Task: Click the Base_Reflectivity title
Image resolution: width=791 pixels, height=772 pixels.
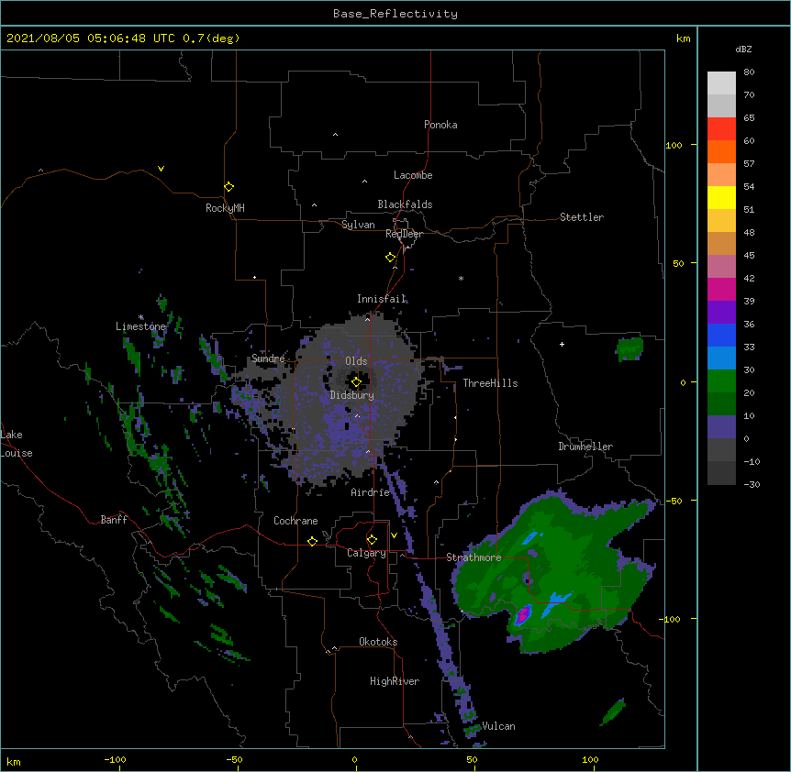Action: click(395, 14)
